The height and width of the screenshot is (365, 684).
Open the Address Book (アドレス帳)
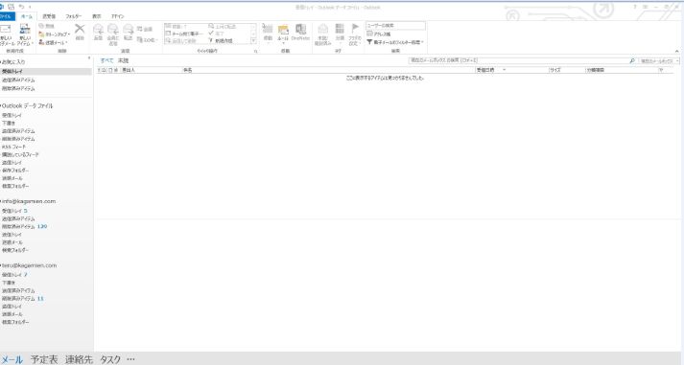pos(379,34)
